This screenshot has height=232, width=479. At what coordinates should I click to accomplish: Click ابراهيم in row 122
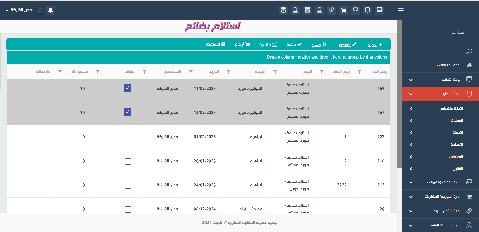point(256,137)
